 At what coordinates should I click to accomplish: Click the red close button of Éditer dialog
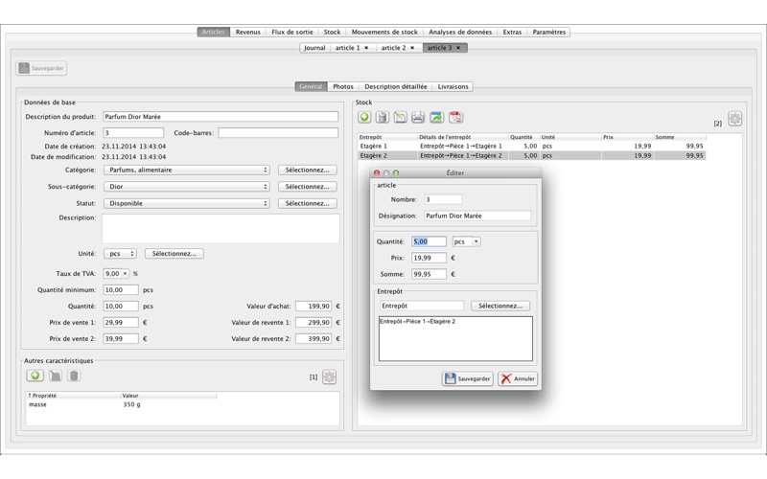pos(377,173)
